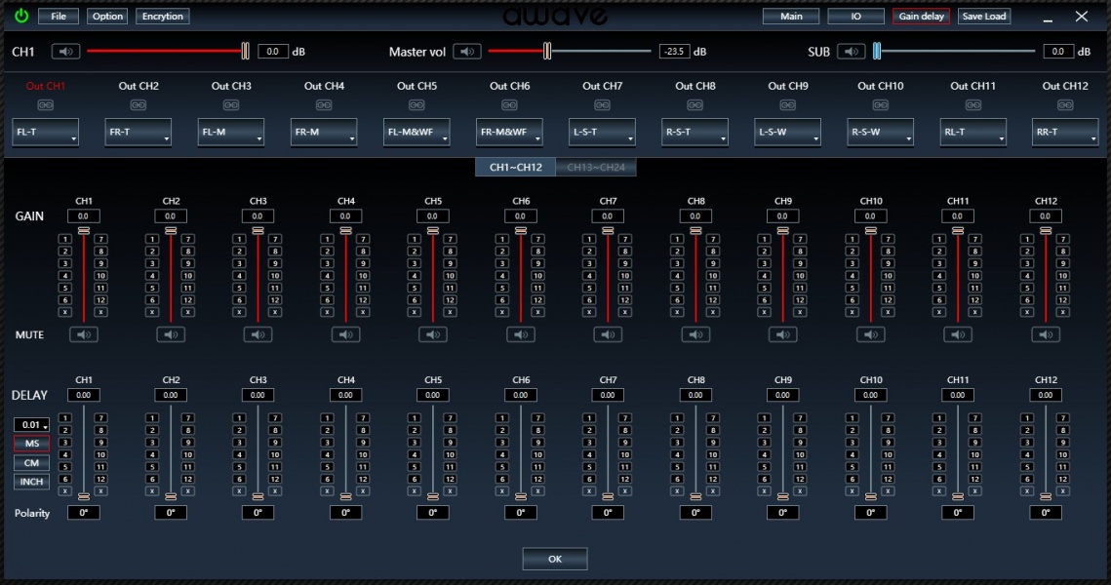1111x585 pixels.
Task: Open the Encrytion menu
Action: (x=162, y=17)
